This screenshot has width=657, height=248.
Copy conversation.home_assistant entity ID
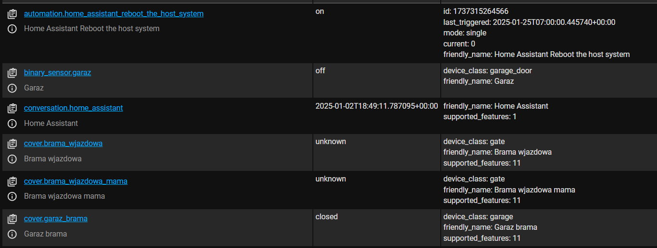click(x=12, y=109)
